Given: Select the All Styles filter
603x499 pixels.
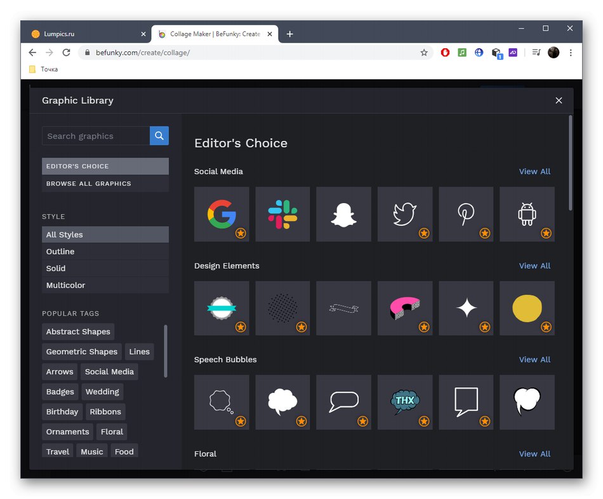Looking at the screenshot, I should [x=105, y=234].
